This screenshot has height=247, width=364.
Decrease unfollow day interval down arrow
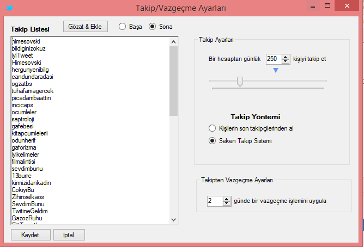pos(227,203)
